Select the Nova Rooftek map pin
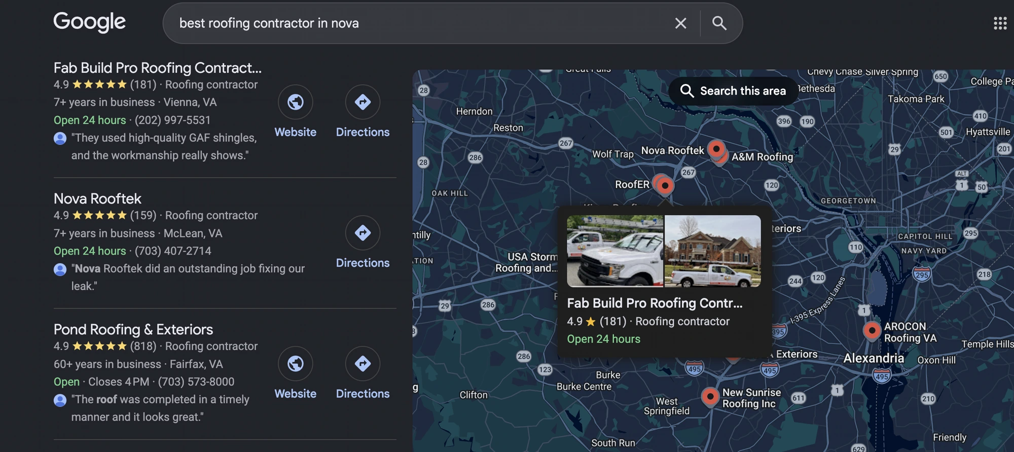Viewport: 1014px width, 452px height. click(716, 150)
